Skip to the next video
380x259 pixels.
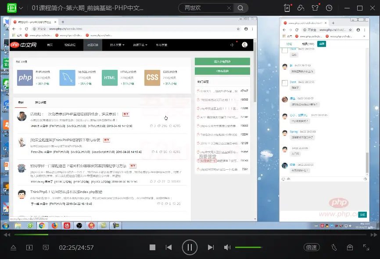[211, 247]
